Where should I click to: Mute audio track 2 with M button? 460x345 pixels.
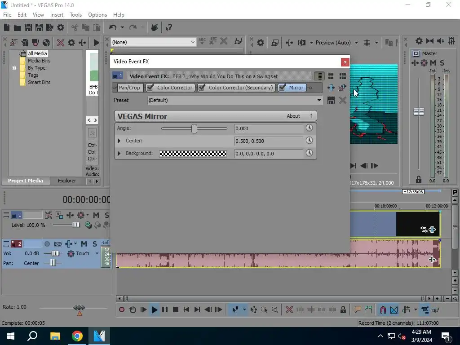84,244
